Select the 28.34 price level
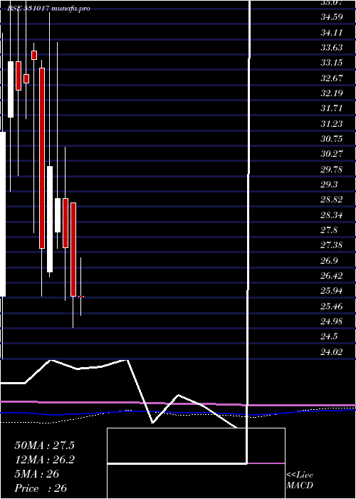356x499 pixels. (x=332, y=215)
